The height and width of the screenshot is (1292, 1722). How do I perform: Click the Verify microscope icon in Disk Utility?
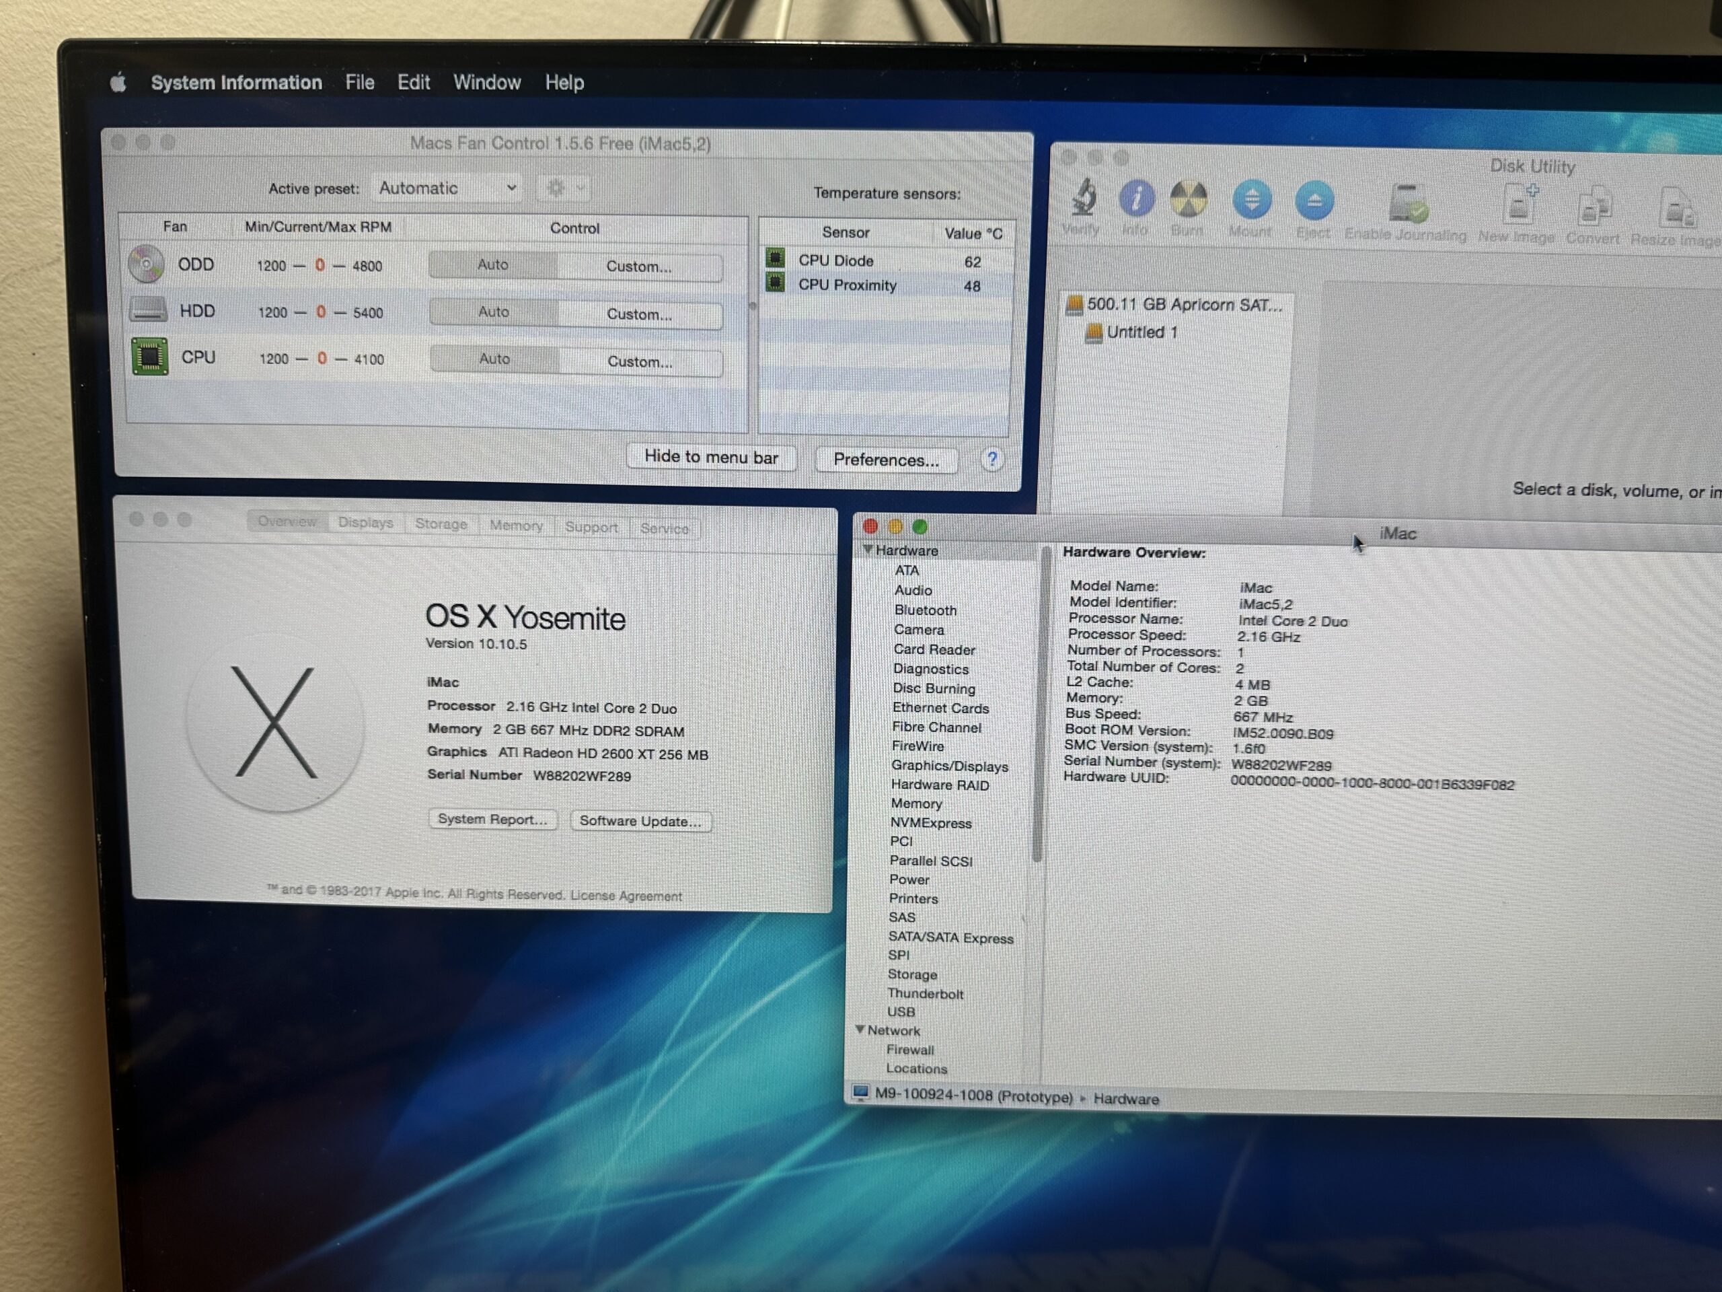(1083, 199)
